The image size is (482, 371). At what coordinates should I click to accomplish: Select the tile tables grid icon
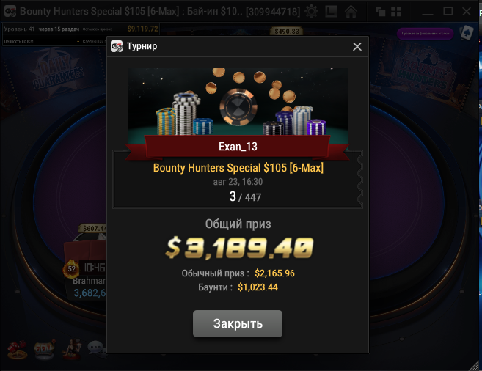396,12
